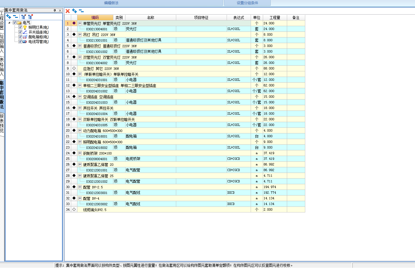Uncheck the 照明灯具(电) checkbox
415x268 pixels.
coord(20,27)
